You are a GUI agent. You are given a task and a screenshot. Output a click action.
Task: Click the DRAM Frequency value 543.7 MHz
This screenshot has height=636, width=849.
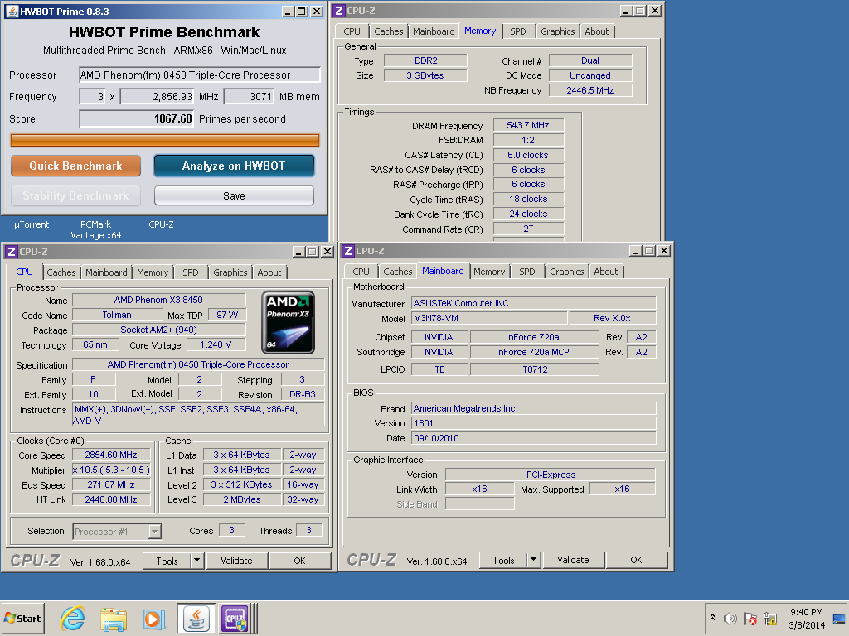528,126
